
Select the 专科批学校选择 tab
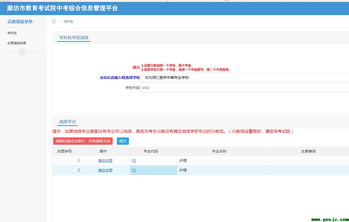74,38
